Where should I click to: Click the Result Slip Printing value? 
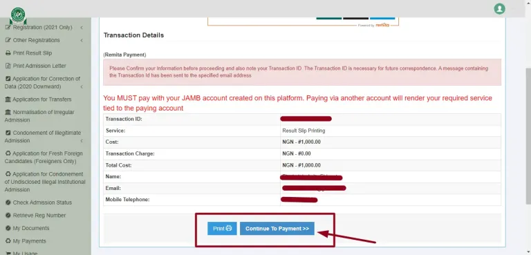[304, 131]
